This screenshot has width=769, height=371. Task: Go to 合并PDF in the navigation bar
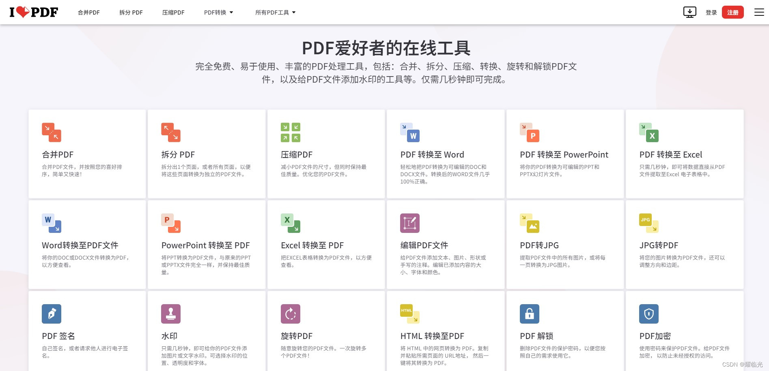pyautogui.click(x=89, y=13)
